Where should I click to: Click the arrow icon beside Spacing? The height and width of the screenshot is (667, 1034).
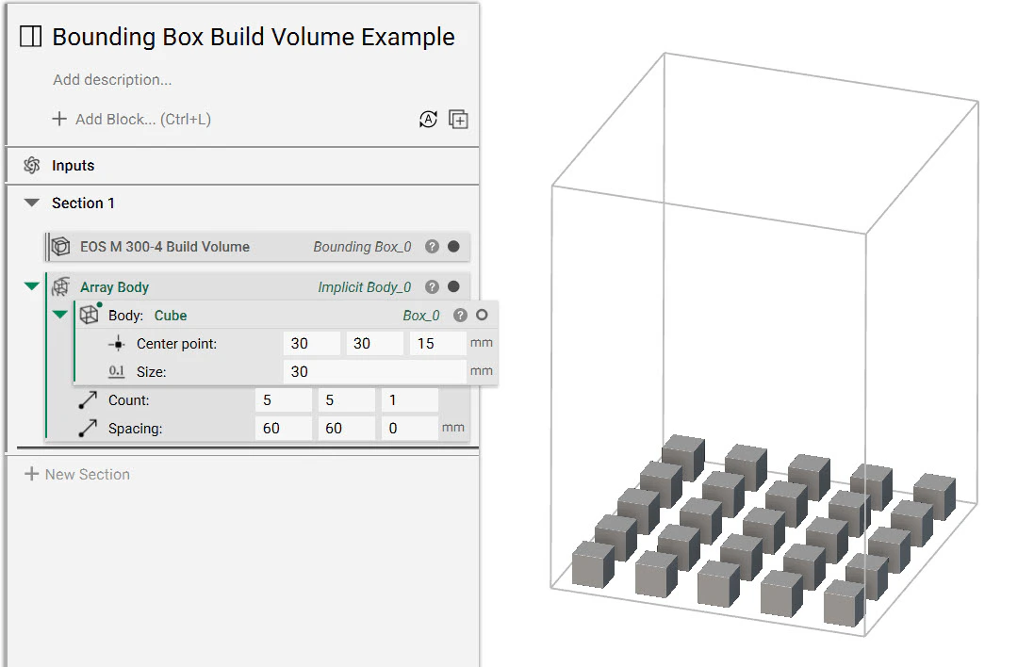pos(88,428)
